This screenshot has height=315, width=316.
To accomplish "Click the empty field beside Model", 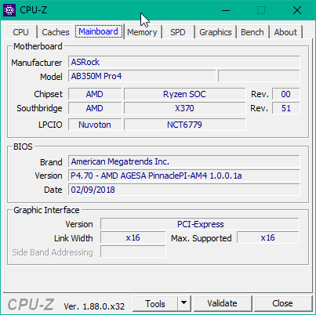I will 259,76.
